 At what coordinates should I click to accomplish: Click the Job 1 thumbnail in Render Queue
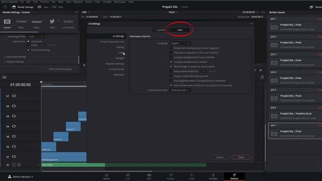coord(274,27)
